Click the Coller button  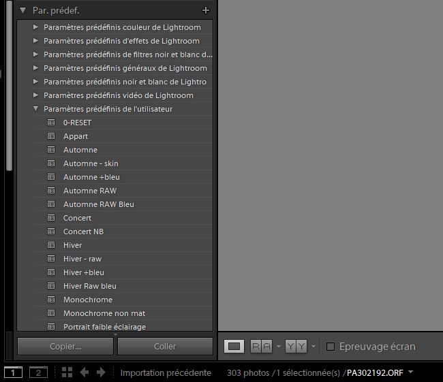tap(165, 346)
